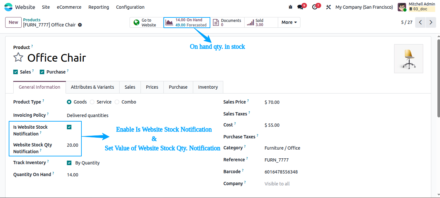Click help mark next to Category
The image size is (440, 198).
point(245,146)
